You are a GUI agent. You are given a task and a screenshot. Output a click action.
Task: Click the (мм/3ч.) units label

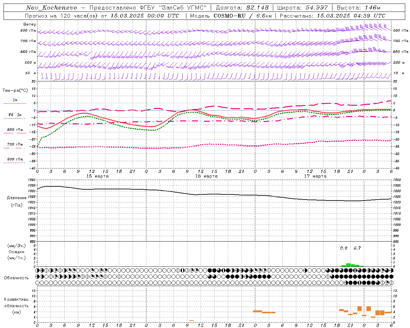click(17, 246)
